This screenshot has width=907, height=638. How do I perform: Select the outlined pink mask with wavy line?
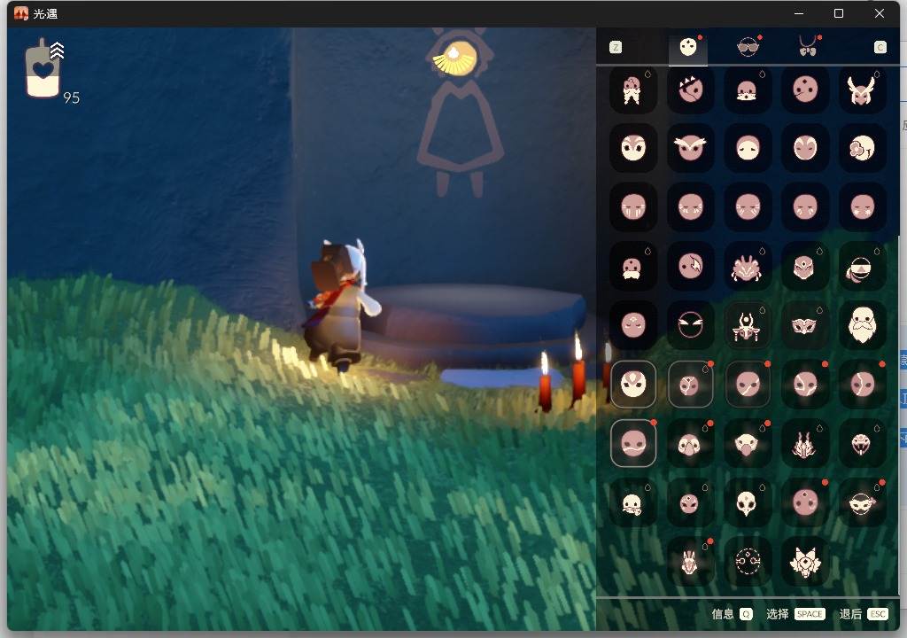click(633, 443)
